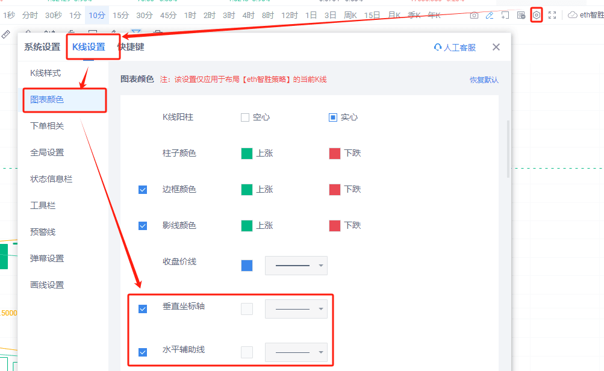Change the 垂直坐标轴 color swatch

(246, 309)
